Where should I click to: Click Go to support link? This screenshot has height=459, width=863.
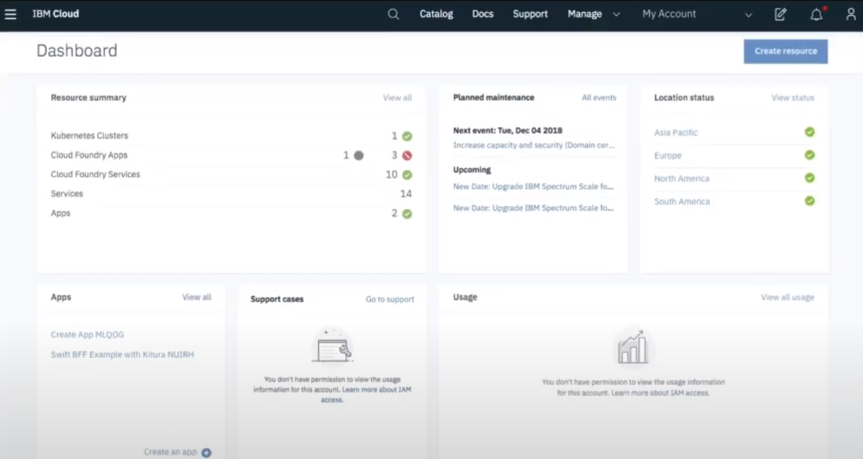click(x=390, y=300)
